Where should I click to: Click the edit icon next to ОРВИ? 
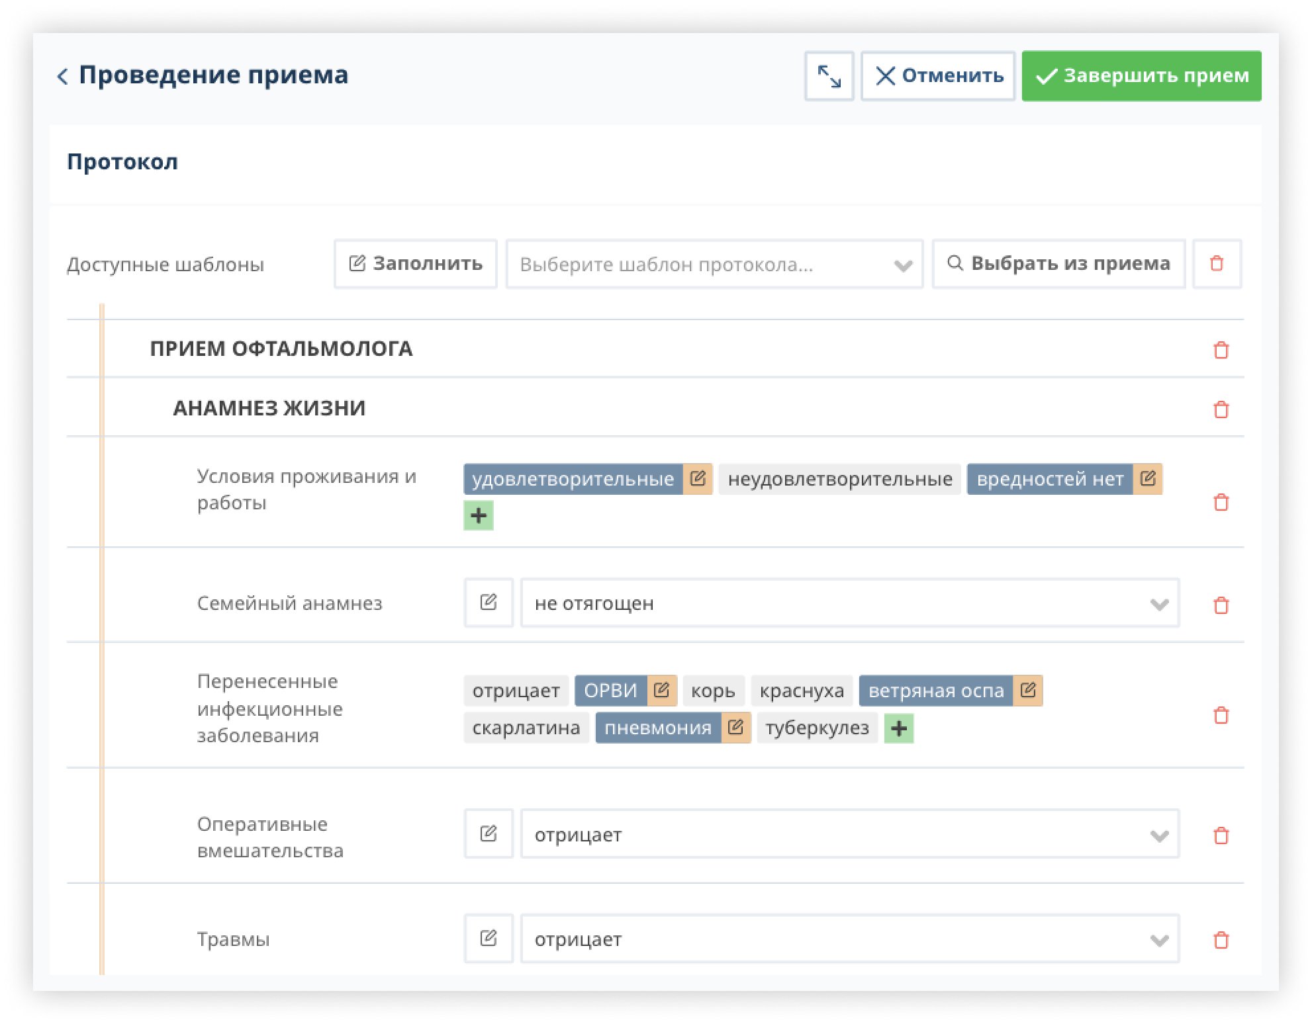(661, 690)
